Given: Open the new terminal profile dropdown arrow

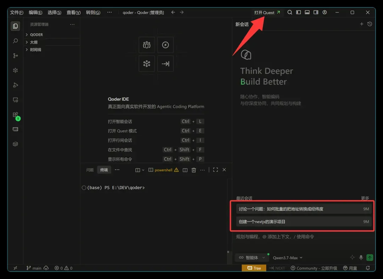Looking at the screenshot, I should 143,170.
